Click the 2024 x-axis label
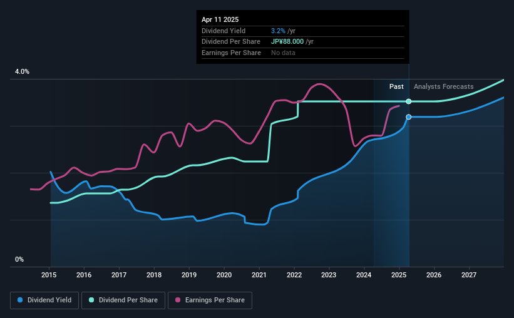The height and width of the screenshot is (318, 514). click(x=364, y=275)
